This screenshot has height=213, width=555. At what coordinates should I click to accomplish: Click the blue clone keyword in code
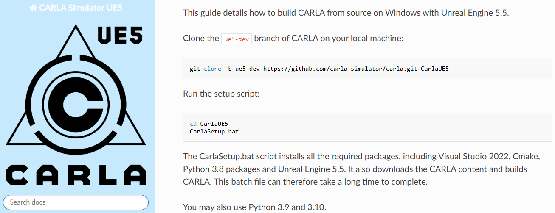(212, 69)
